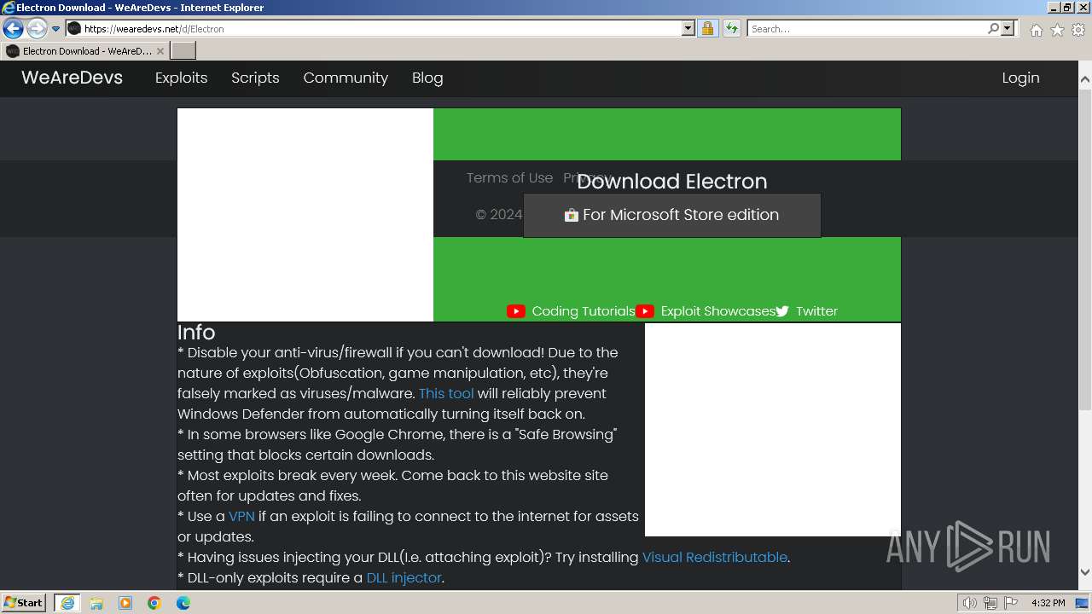Click For Microsoft Store edition button

tap(672, 215)
